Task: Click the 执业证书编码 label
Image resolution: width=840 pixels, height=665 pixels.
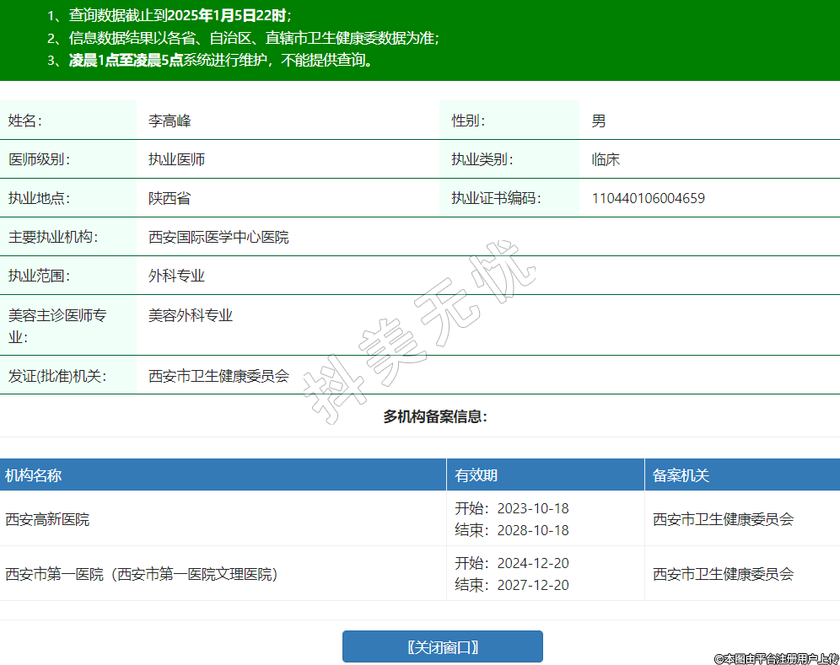Action: pyautogui.click(x=496, y=198)
